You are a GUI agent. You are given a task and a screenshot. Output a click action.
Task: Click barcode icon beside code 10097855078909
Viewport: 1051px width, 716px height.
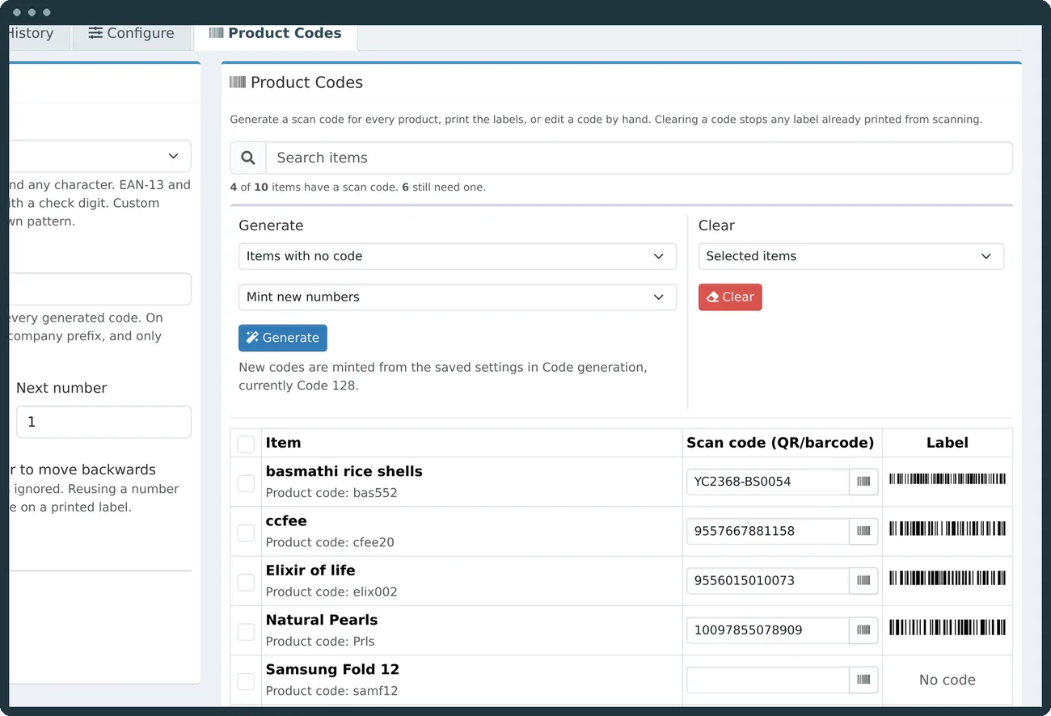(863, 630)
